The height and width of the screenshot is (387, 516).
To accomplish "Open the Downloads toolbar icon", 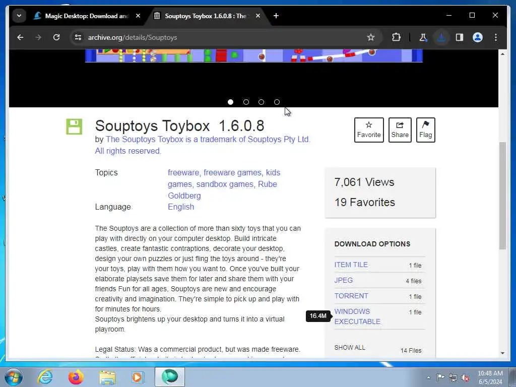I will 441,37.
